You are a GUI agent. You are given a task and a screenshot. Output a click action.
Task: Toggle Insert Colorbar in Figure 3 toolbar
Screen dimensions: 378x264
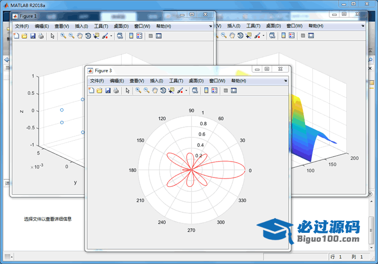206,91
